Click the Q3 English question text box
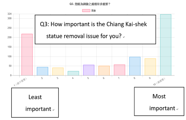The image size is (186, 120). pos(95,30)
